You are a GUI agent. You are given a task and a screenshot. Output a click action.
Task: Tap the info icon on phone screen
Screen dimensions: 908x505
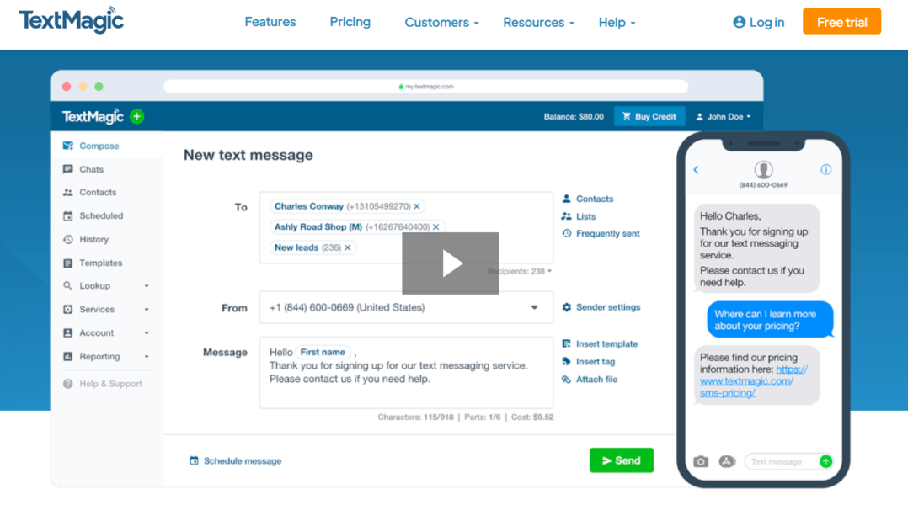(825, 169)
